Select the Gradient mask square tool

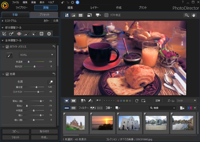(x=41, y=34)
